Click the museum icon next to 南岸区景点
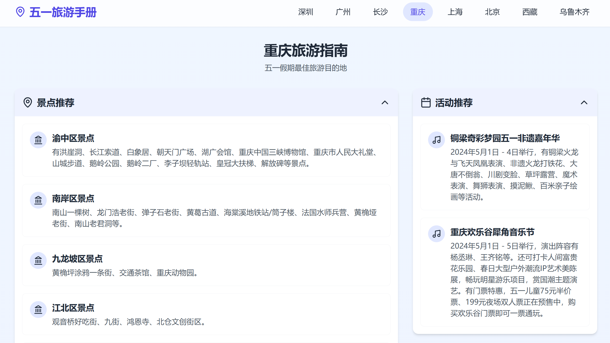This screenshot has height=343, width=610. (38, 200)
